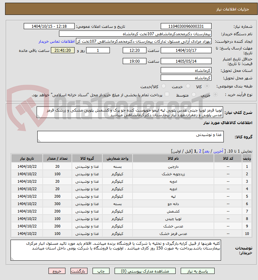Click unit بسته in دارچین row
The width and height of the screenshot is (258, 280).
pos(118,166)
